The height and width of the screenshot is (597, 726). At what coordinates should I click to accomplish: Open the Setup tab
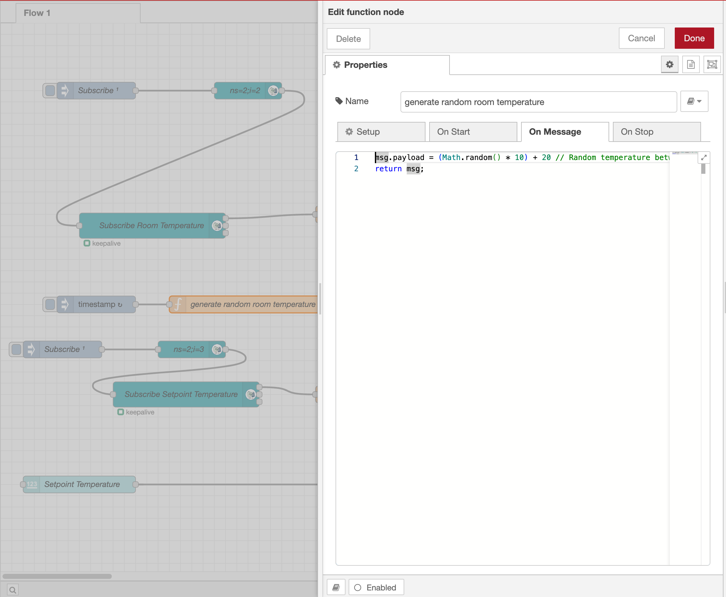coord(381,132)
